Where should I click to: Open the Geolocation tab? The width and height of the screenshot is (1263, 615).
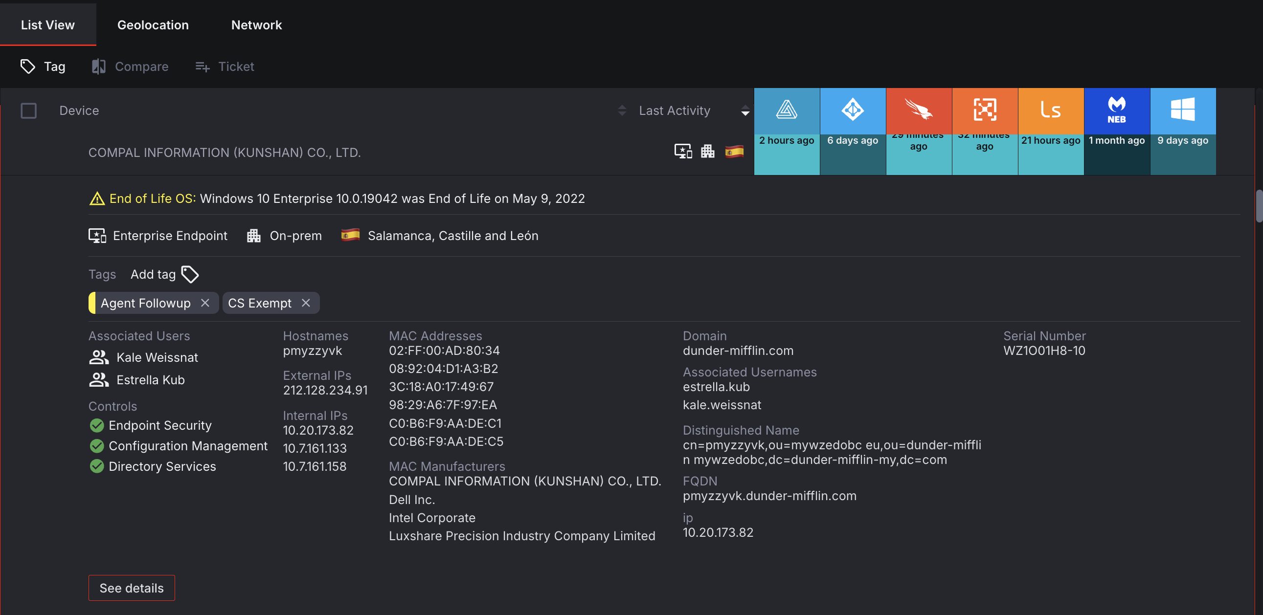(153, 24)
